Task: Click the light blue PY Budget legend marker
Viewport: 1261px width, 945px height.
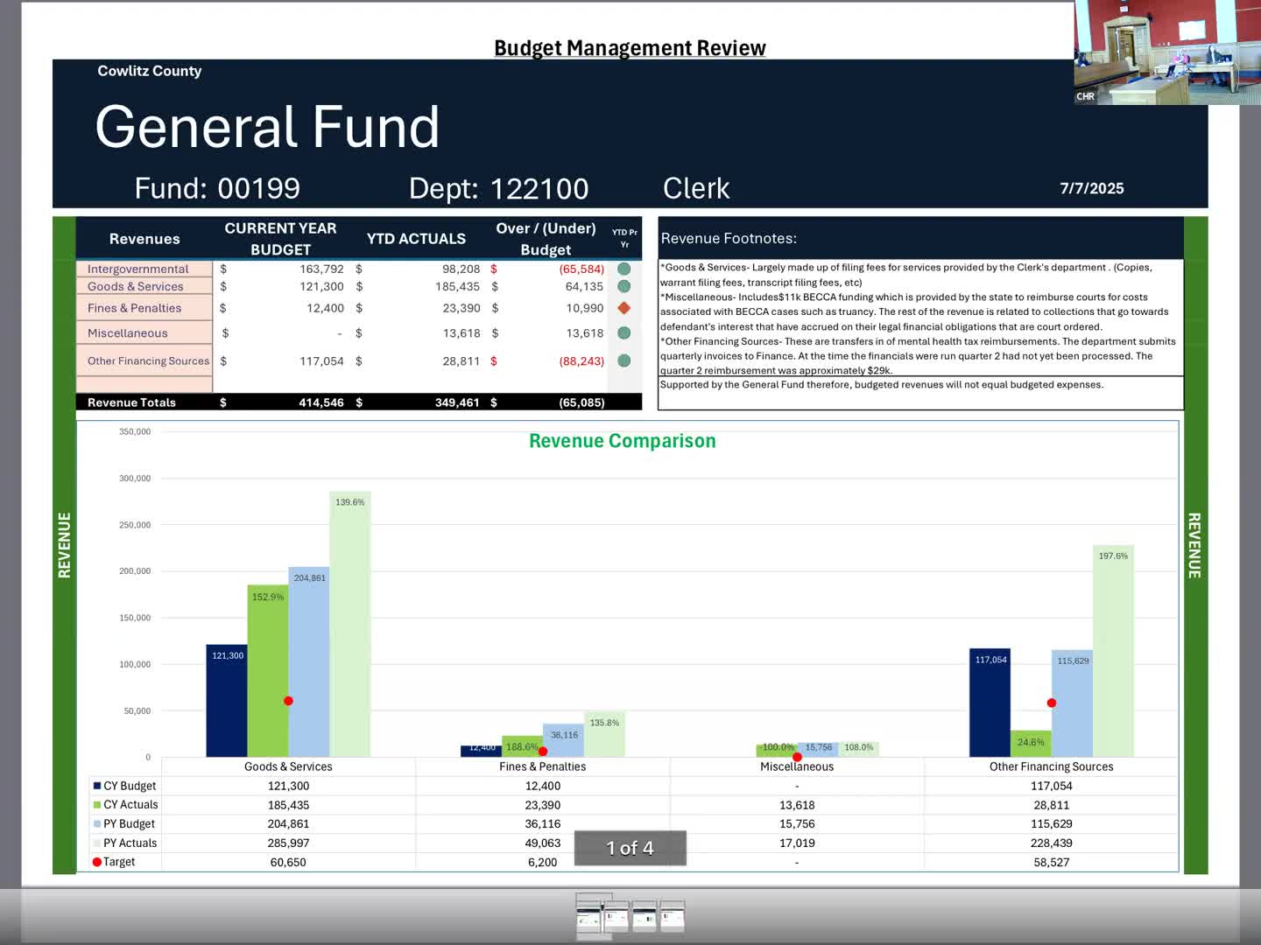Action: pos(97,823)
